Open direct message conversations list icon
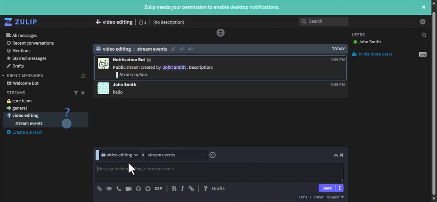The image size is (437, 202). coord(83,76)
